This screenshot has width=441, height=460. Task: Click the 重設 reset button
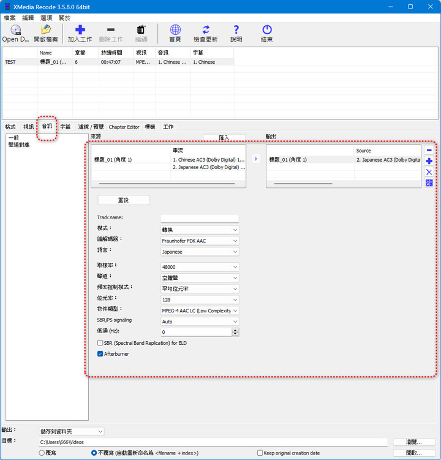(x=123, y=200)
